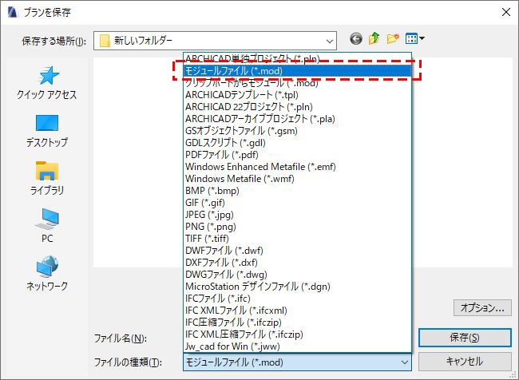Open クイック アクセス in the sidebar

tap(47, 83)
